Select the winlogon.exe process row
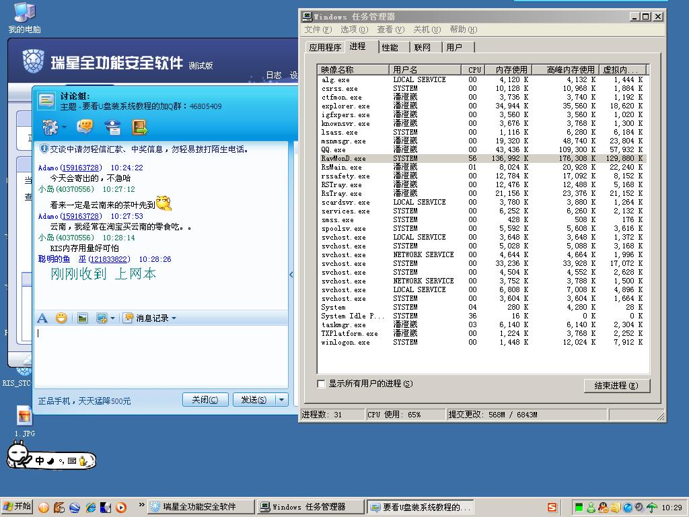Viewport: 689px width, 517px height. point(482,342)
